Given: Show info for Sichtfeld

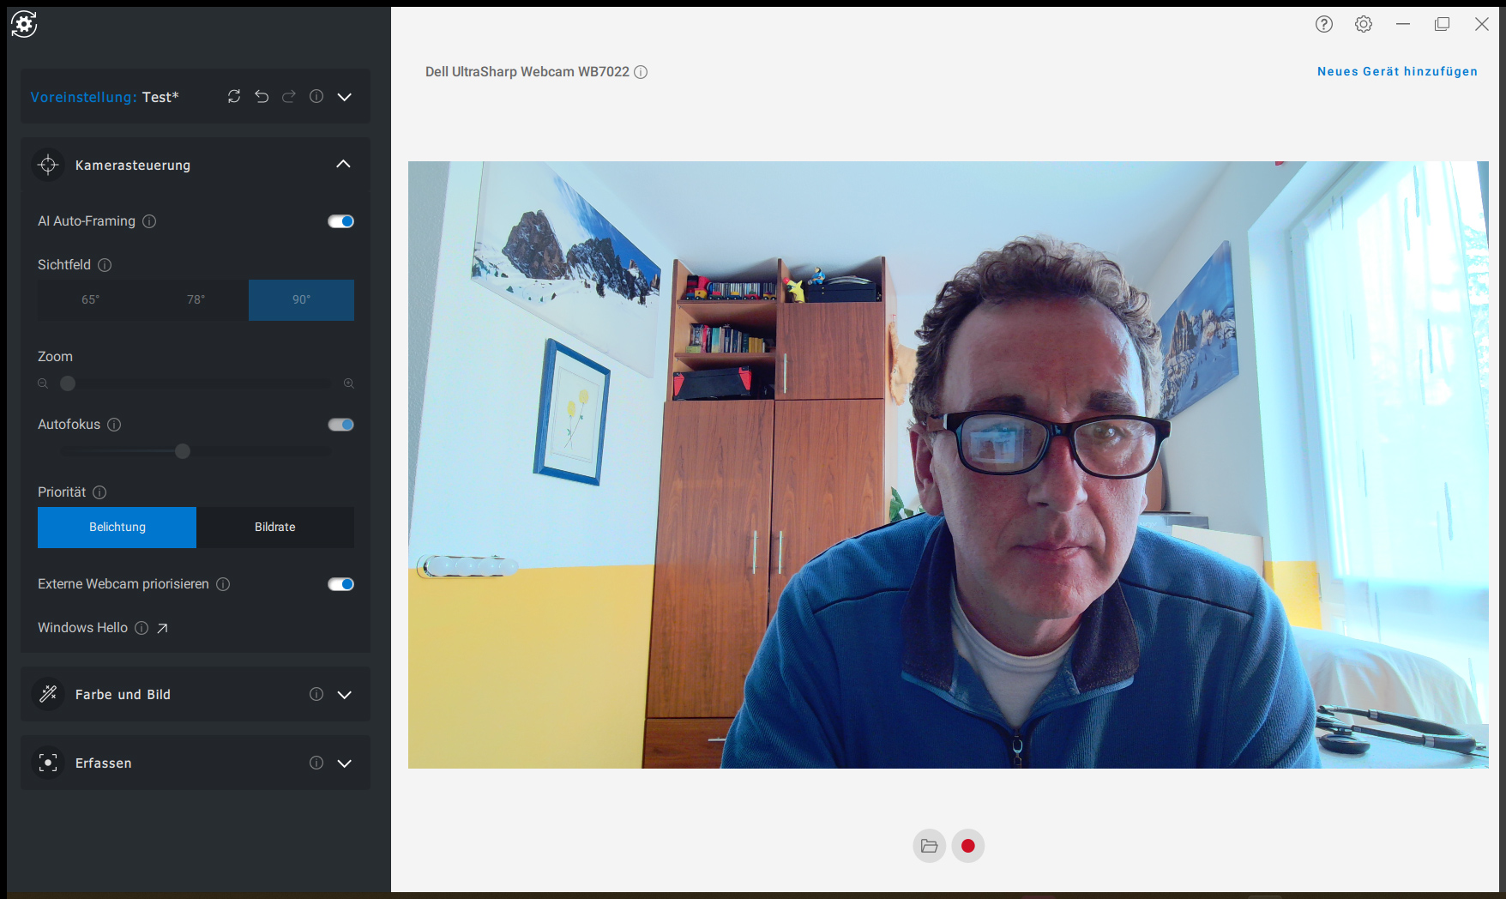Looking at the screenshot, I should [105, 265].
